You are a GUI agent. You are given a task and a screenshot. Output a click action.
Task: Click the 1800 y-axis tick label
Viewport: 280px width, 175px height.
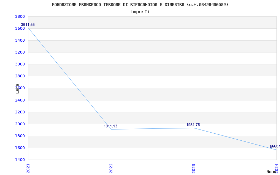[20, 136]
